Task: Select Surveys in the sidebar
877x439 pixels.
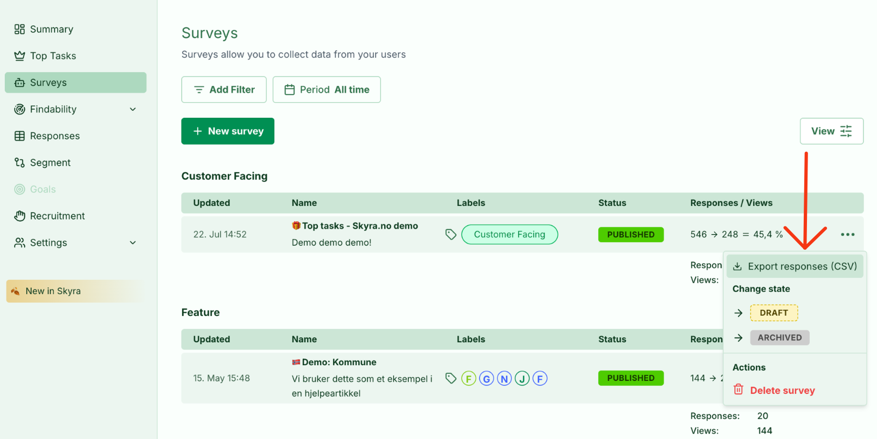Action: (75, 82)
